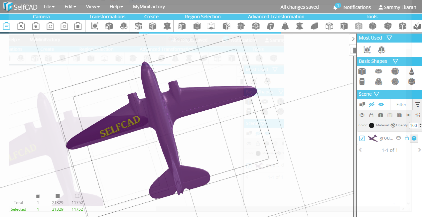Open the Camera toolbar section
422x217 pixels.
[x=41, y=17]
